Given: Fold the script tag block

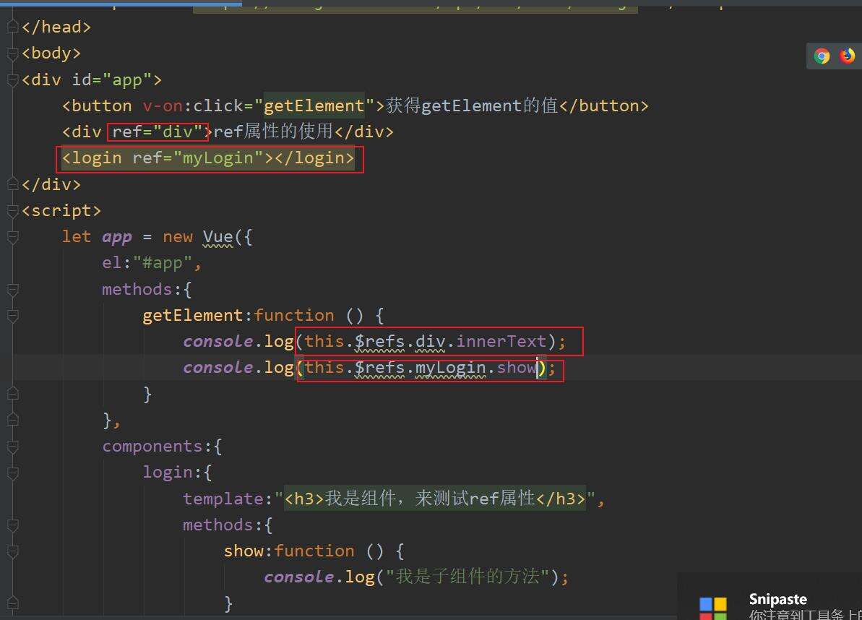Looking at the screenshot, I should click(12, 211).
